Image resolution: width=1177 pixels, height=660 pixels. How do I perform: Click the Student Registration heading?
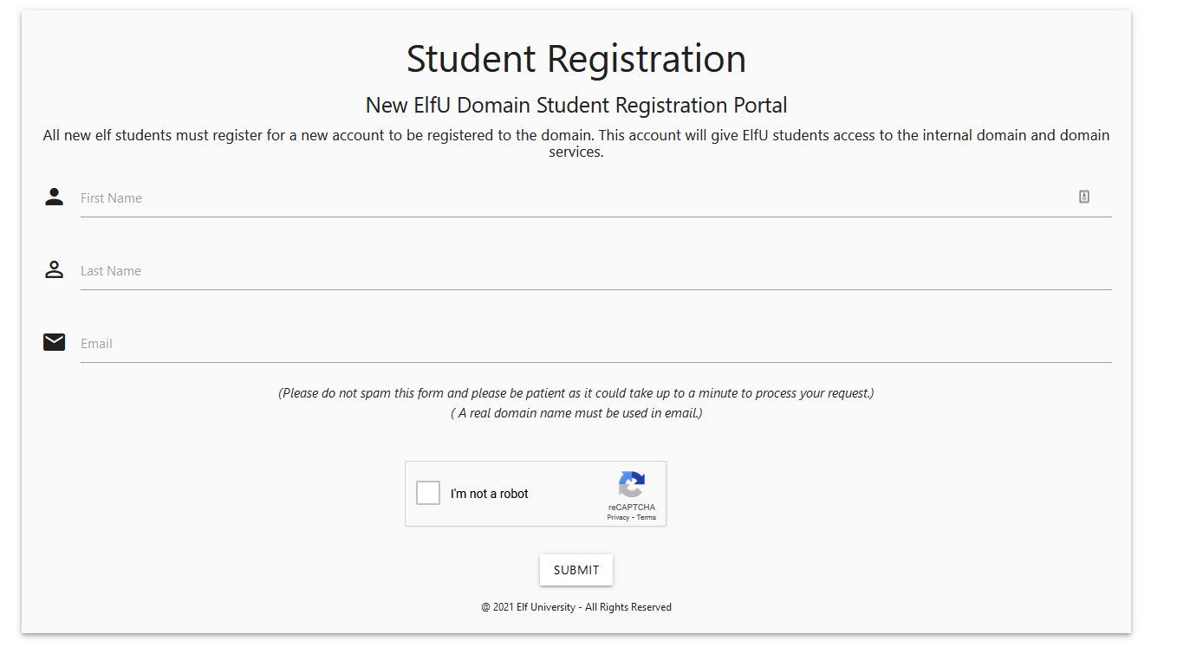(576, 59)
